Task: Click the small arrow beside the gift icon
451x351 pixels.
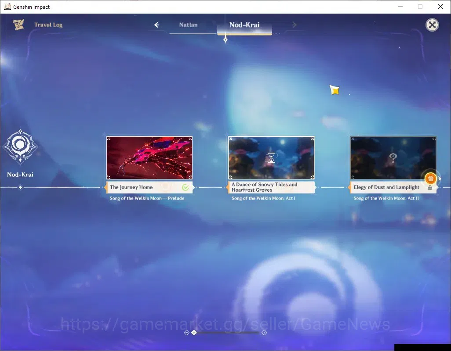Action: [x=440, y=179]
